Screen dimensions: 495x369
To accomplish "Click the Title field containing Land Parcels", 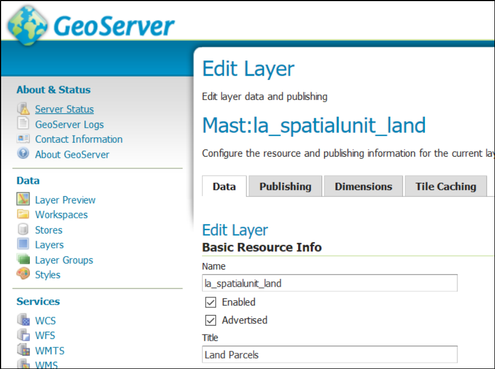I will 329,355.
